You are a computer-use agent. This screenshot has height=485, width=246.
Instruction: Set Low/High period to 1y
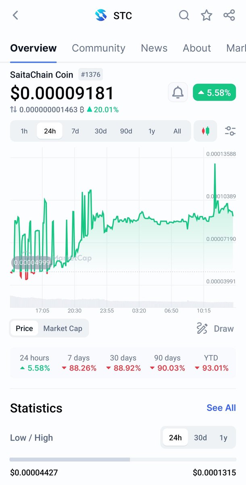[x=223, y=438]
